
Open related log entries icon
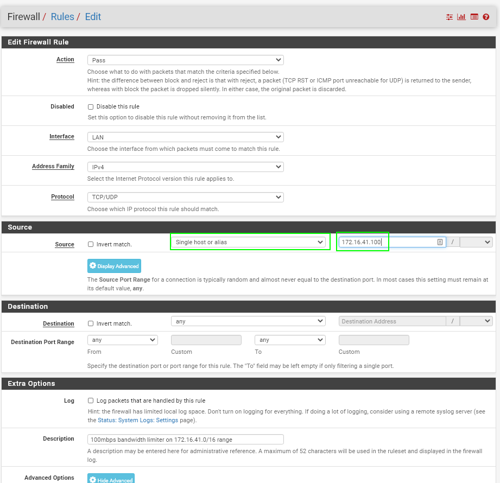pos(474,17)
